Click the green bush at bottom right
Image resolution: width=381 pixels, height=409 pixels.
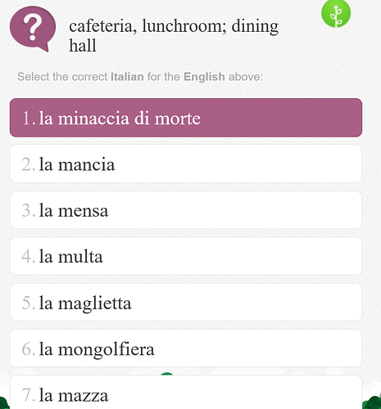click(x=372, y=402)
